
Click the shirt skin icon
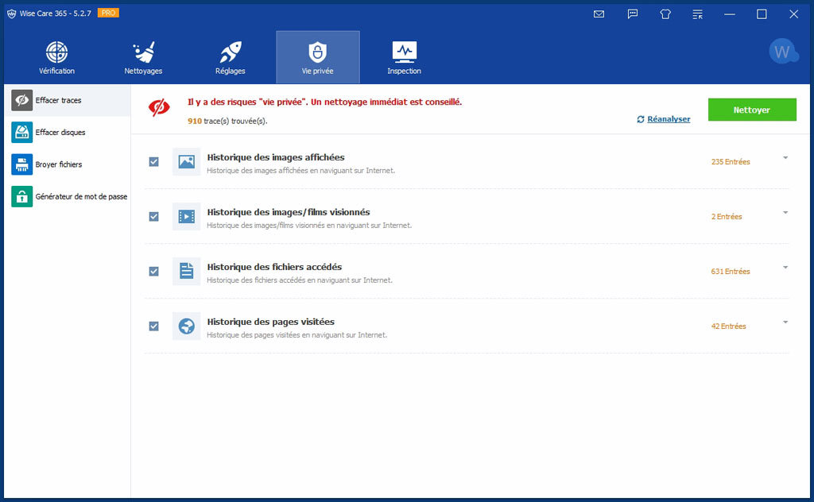coord(665,14)
